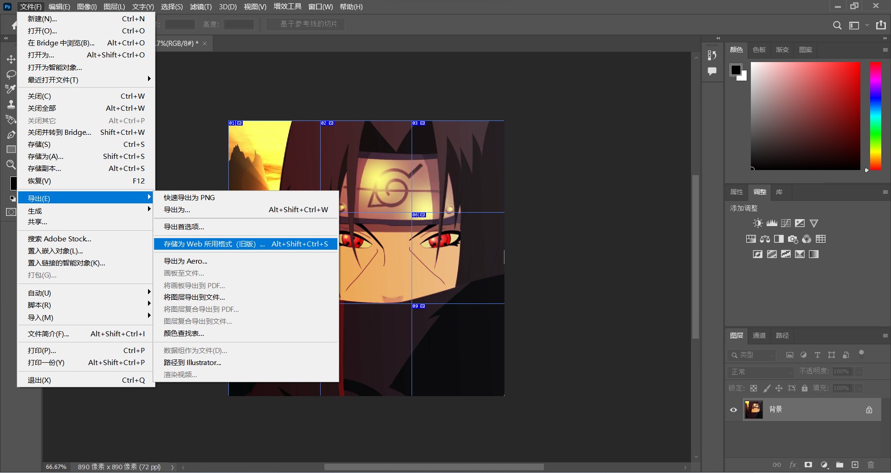The image size is (891, 473).
Task: Click the add layer mask icon
Action: click(808, 465)
